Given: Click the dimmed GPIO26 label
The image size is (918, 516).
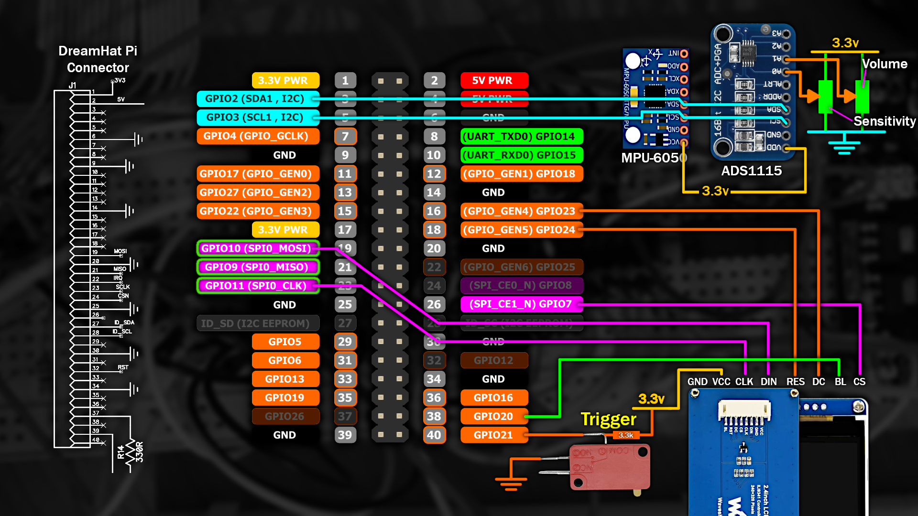Looking at the screenshot, I should 285,416.
